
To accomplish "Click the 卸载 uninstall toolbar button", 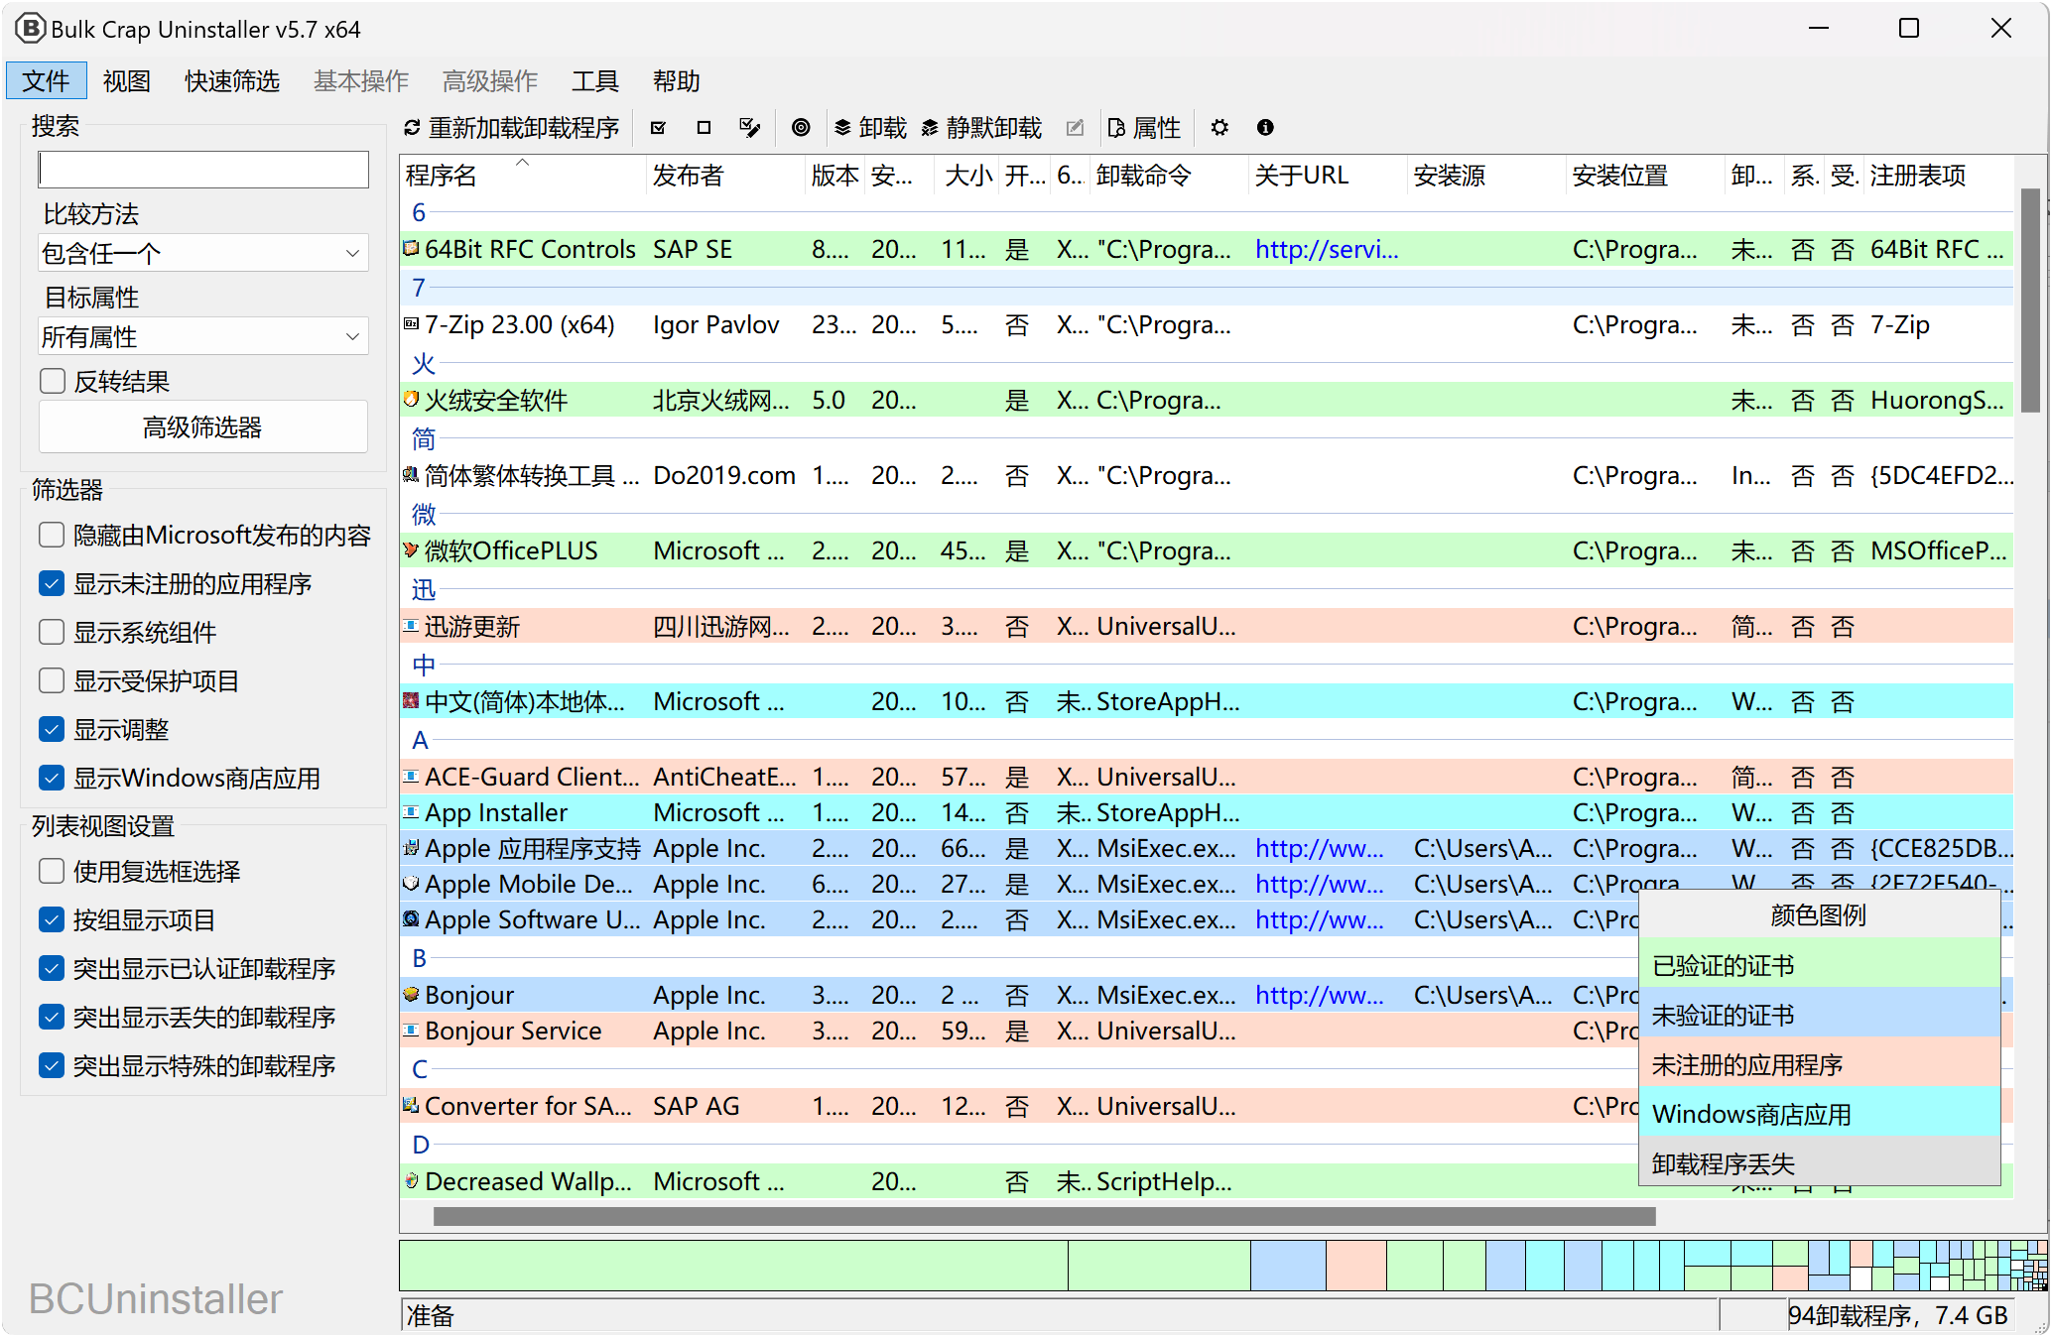I will click(x=870, y=128).
